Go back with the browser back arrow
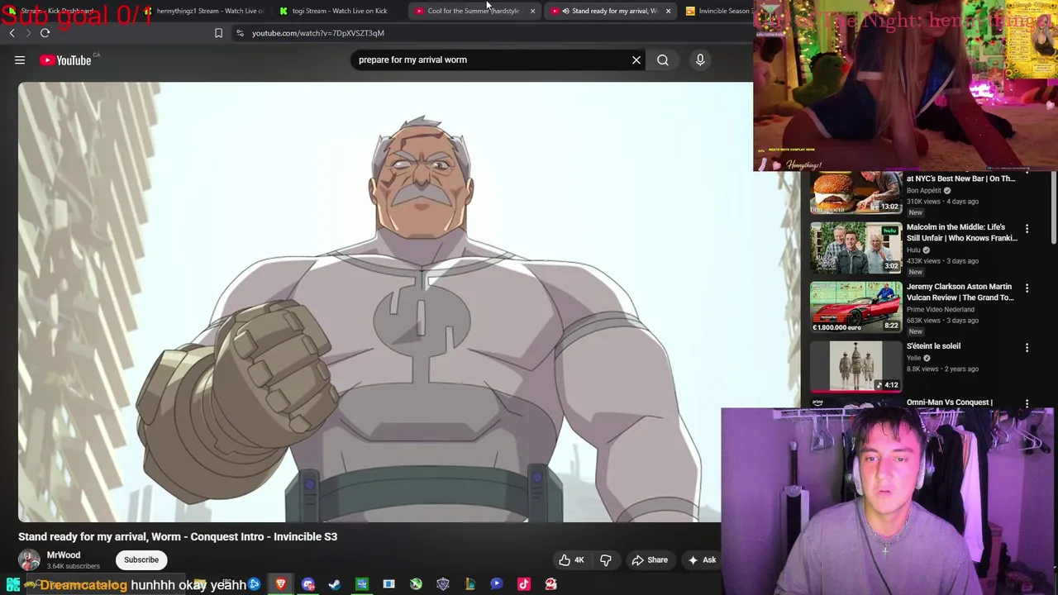This screenshot has width=1058, height=595. point(12,33)
